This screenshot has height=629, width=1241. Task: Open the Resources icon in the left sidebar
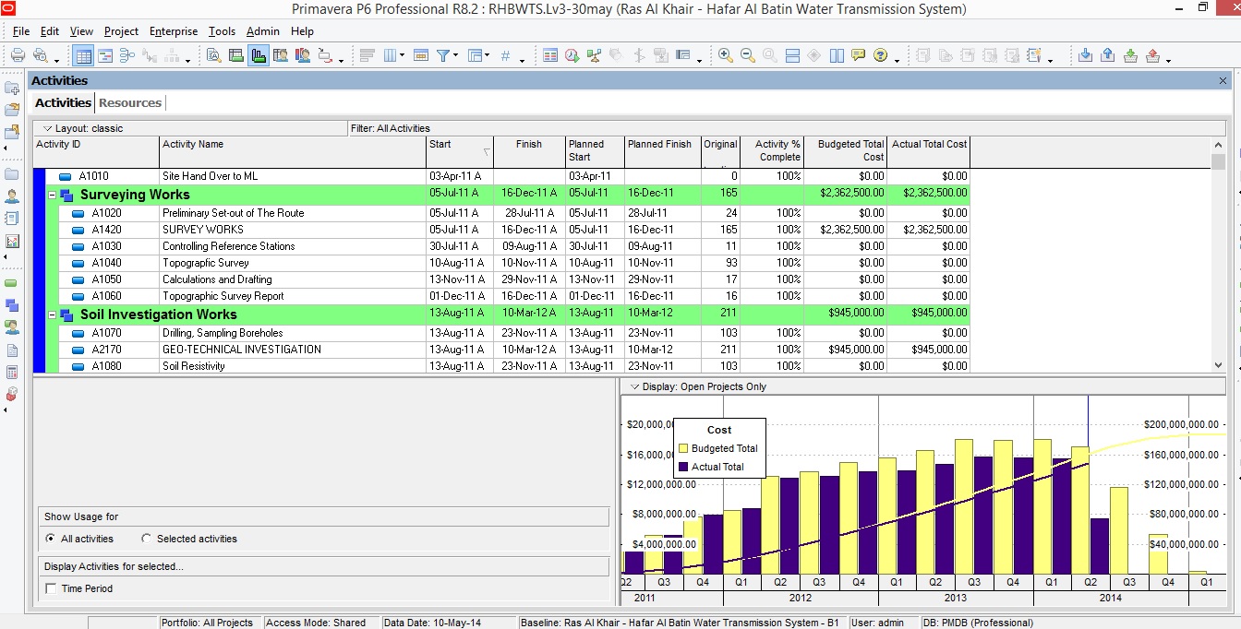12,196
